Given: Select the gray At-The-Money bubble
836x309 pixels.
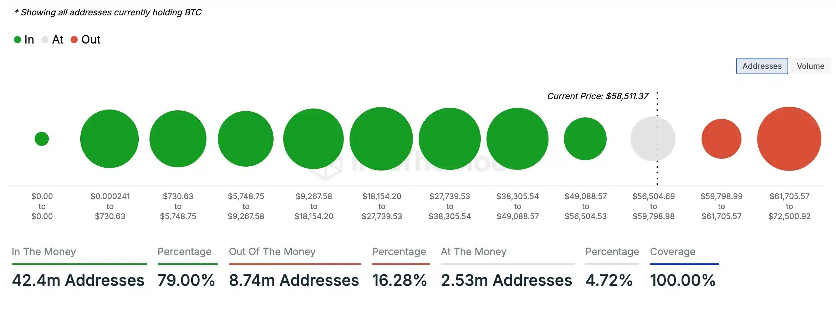Looking at the screenshot, I should [x=653, y=139].
